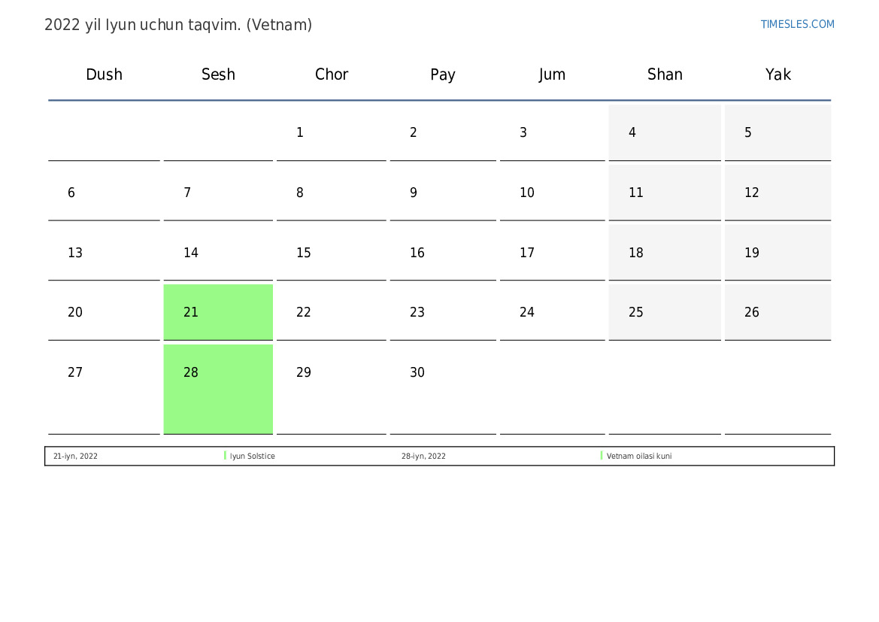The image size is (879, 622).
Task: Click day 24 in the calendar
Action: click(552, 312)
